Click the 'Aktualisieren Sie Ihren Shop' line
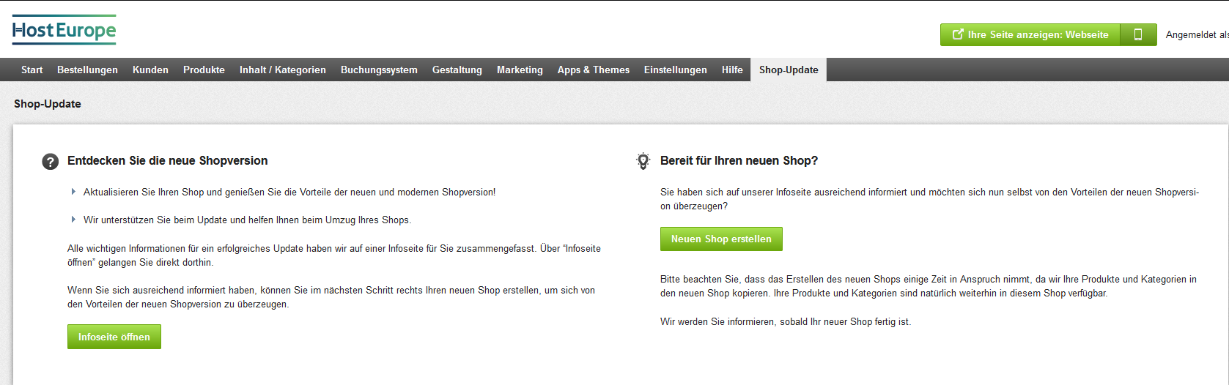The width and height of the screenshot is (1229, 385). 289,192
